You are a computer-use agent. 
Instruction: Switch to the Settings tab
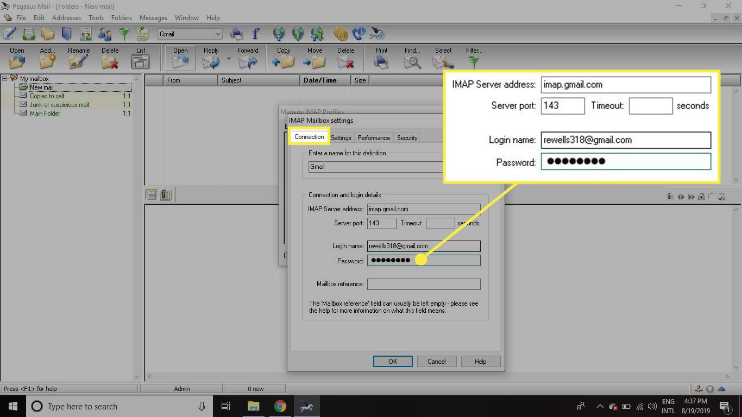[x=341, y=138]
